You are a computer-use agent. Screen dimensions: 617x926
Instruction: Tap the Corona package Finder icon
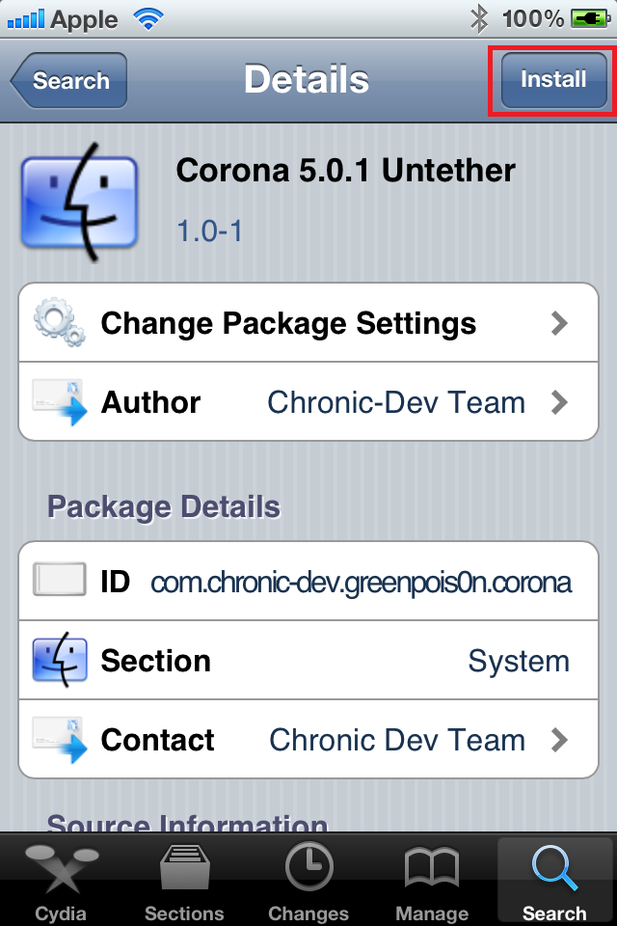coord(79,203)
